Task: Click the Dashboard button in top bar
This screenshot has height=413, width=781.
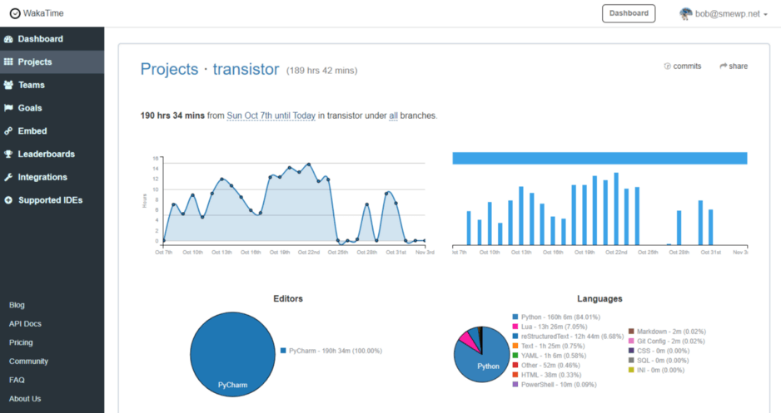Action: 629,13
